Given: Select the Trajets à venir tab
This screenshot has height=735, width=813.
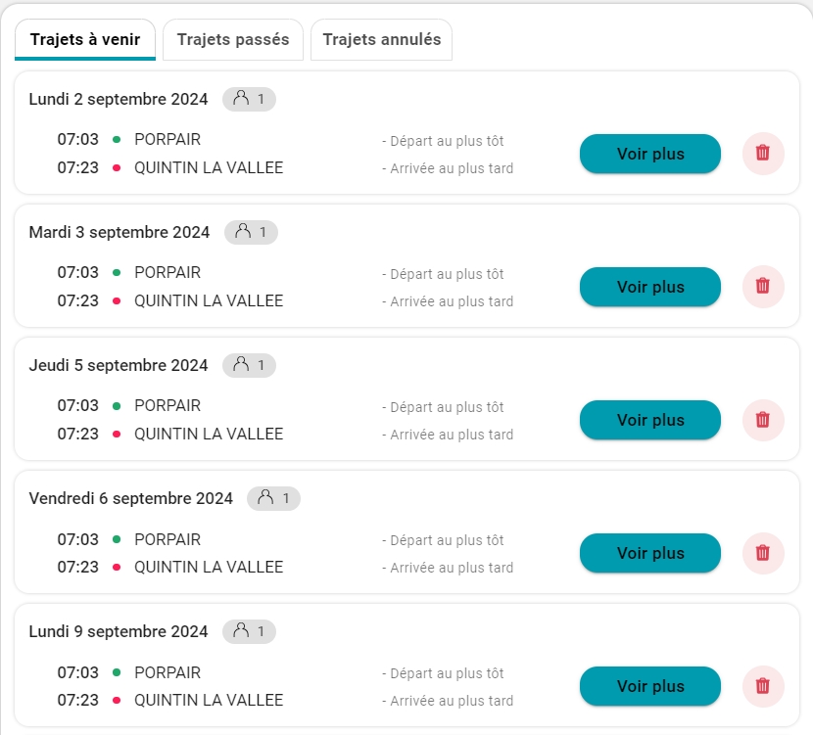Looking at the screenshot, I should click(x=85, y=40).
